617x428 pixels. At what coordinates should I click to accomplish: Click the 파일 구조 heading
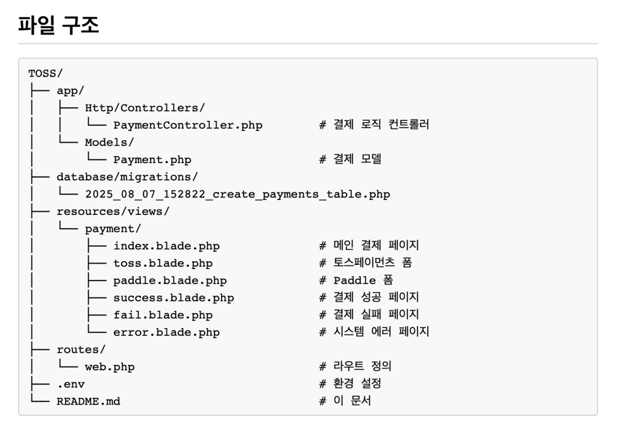[x=58, y=25]
